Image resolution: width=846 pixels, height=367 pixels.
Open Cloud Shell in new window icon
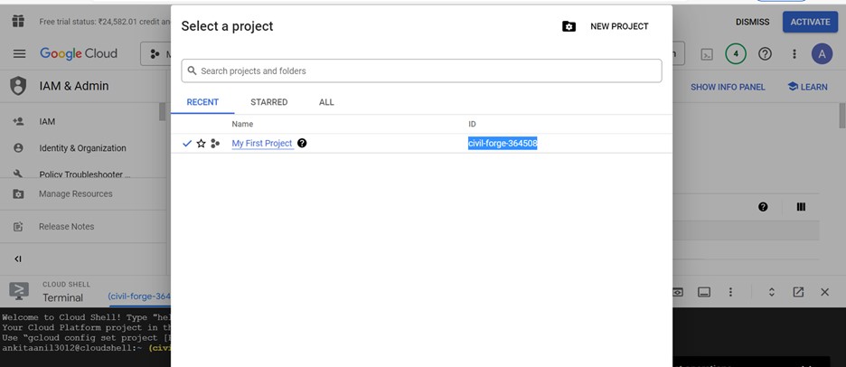[798, 292]
